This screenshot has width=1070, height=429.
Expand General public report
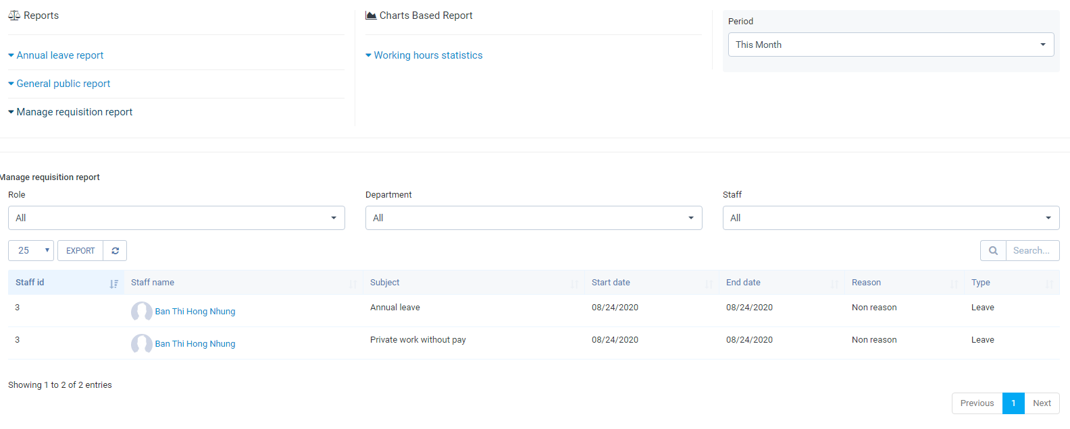click(x=59, y=84)
